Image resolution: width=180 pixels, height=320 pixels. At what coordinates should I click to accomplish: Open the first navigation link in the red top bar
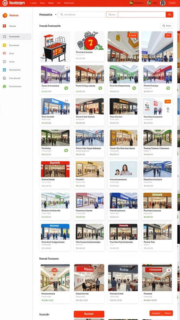pyautogui.click(x=33, y=3)
